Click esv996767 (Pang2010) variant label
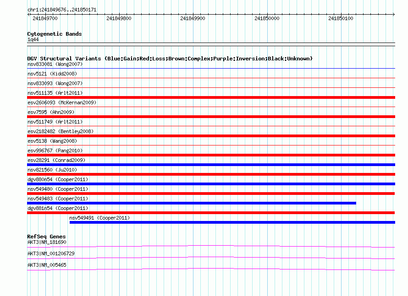 coord(55,151)
